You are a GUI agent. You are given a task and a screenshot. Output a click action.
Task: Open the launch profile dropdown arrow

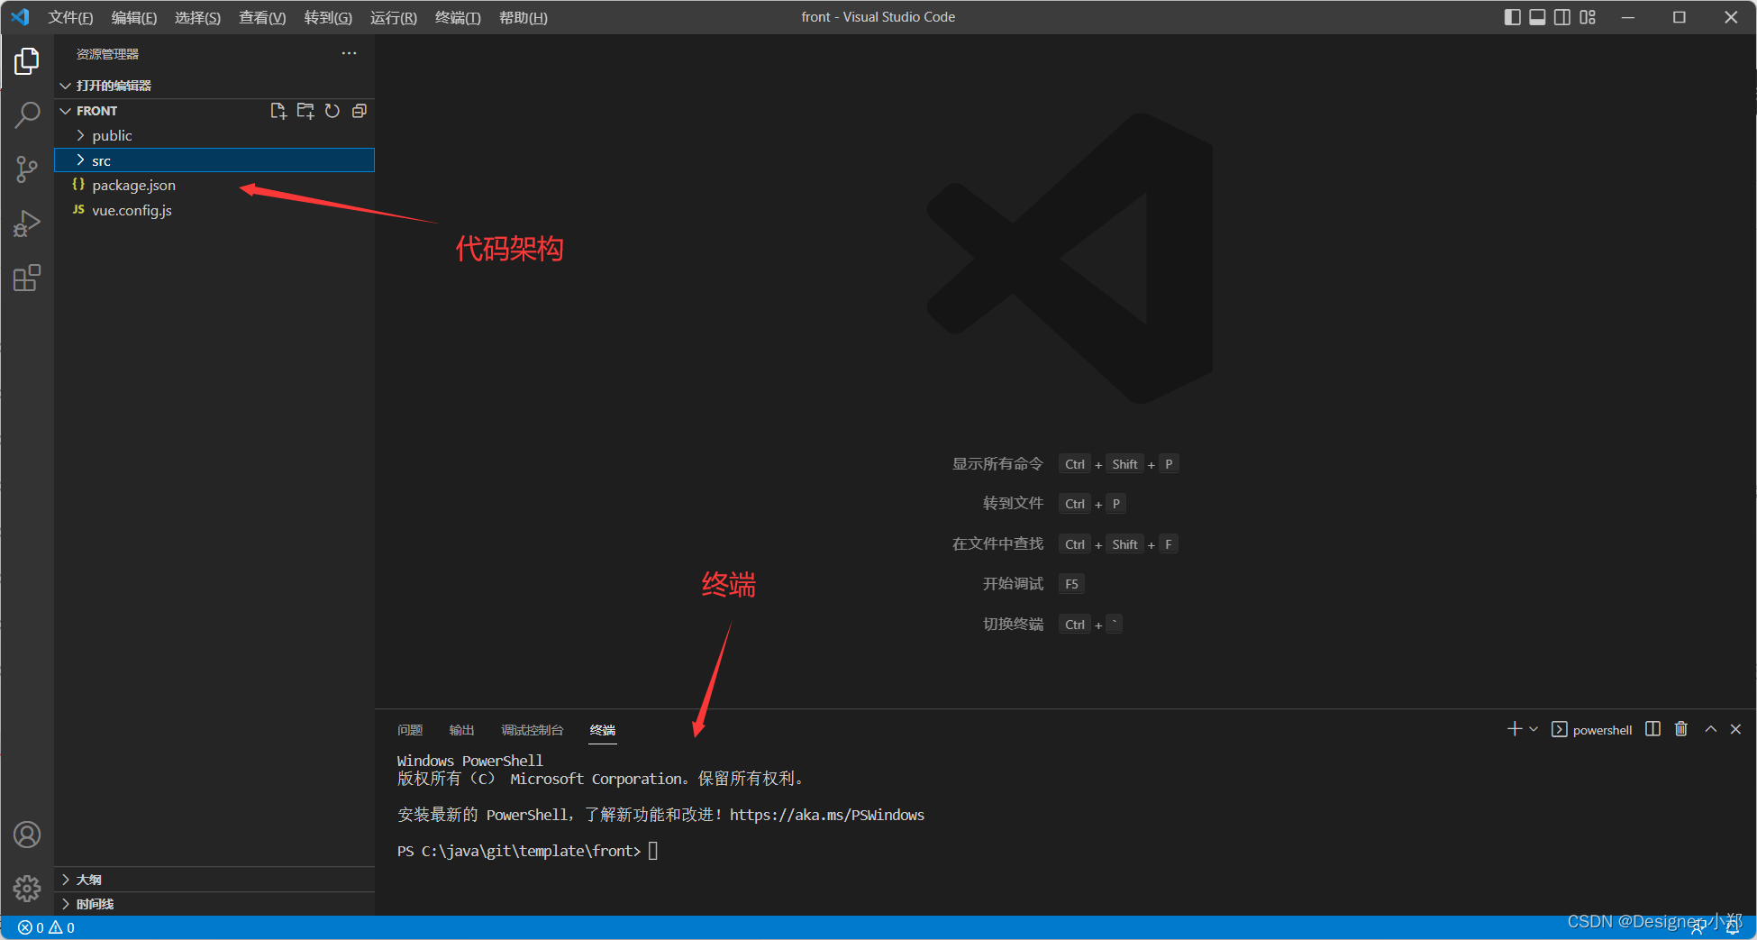[x=1534, y=729]
